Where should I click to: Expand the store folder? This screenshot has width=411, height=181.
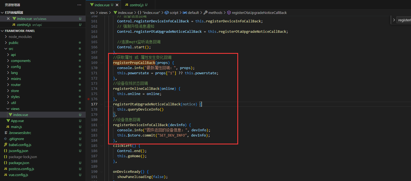coord(8,91)
